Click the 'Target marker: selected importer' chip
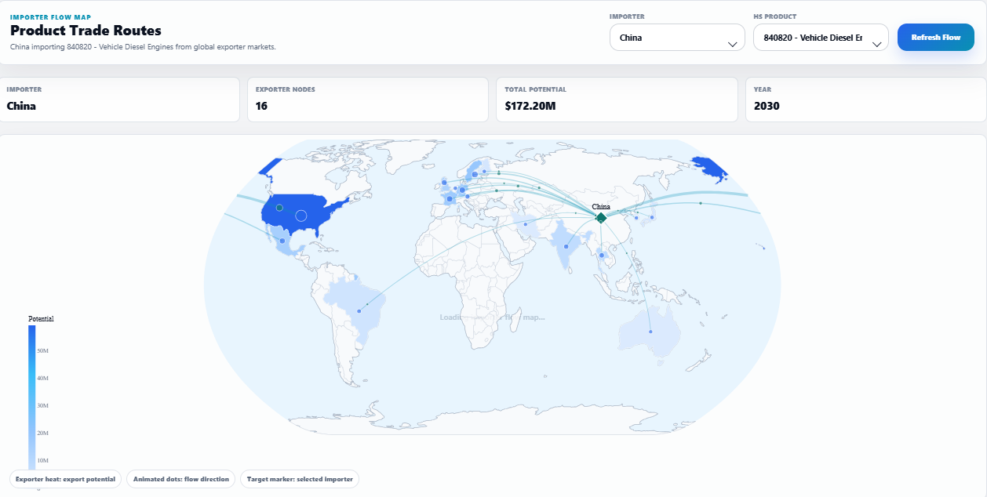This screenshot has width=987, height=497. pos(300,479)
